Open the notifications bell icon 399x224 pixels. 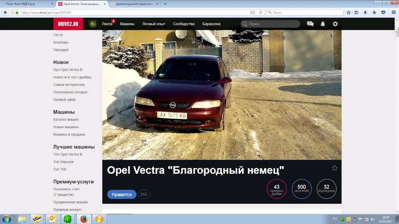point(323,24)
